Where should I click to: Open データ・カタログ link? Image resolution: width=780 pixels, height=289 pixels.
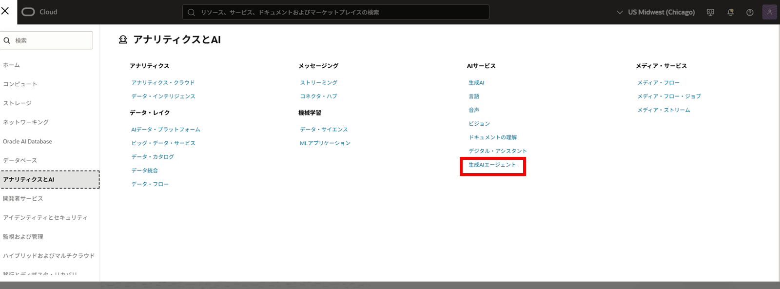click(153, 156)
